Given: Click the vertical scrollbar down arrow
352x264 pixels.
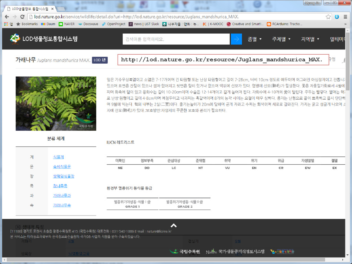Looking at the screenshot, I should 348,255.
